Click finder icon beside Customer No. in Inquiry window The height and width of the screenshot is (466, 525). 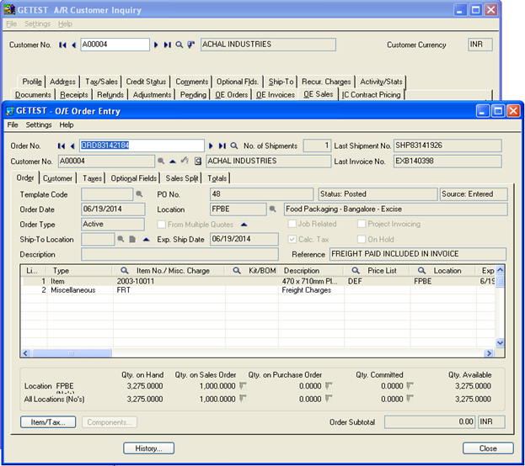tap(179, 45)
